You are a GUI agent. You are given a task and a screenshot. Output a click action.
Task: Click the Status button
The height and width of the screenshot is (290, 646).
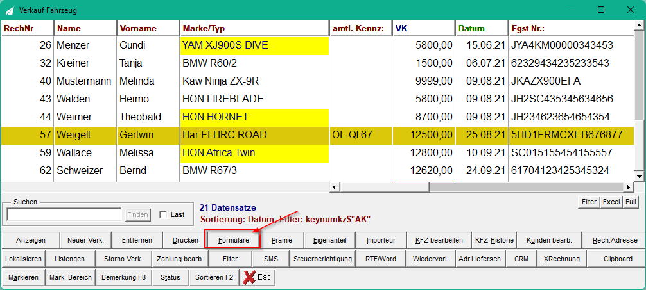[x=171, y=277]
